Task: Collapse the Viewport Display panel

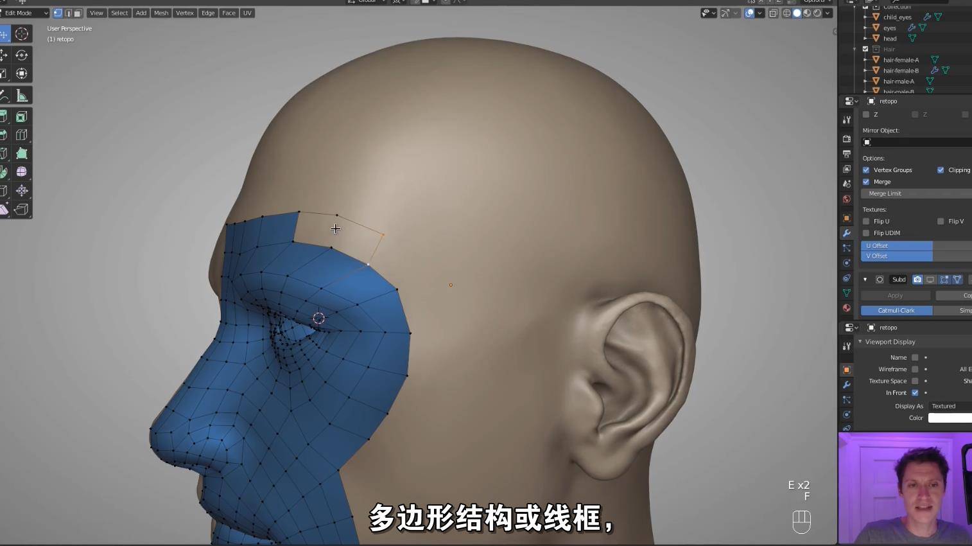Action: point(860,342)
